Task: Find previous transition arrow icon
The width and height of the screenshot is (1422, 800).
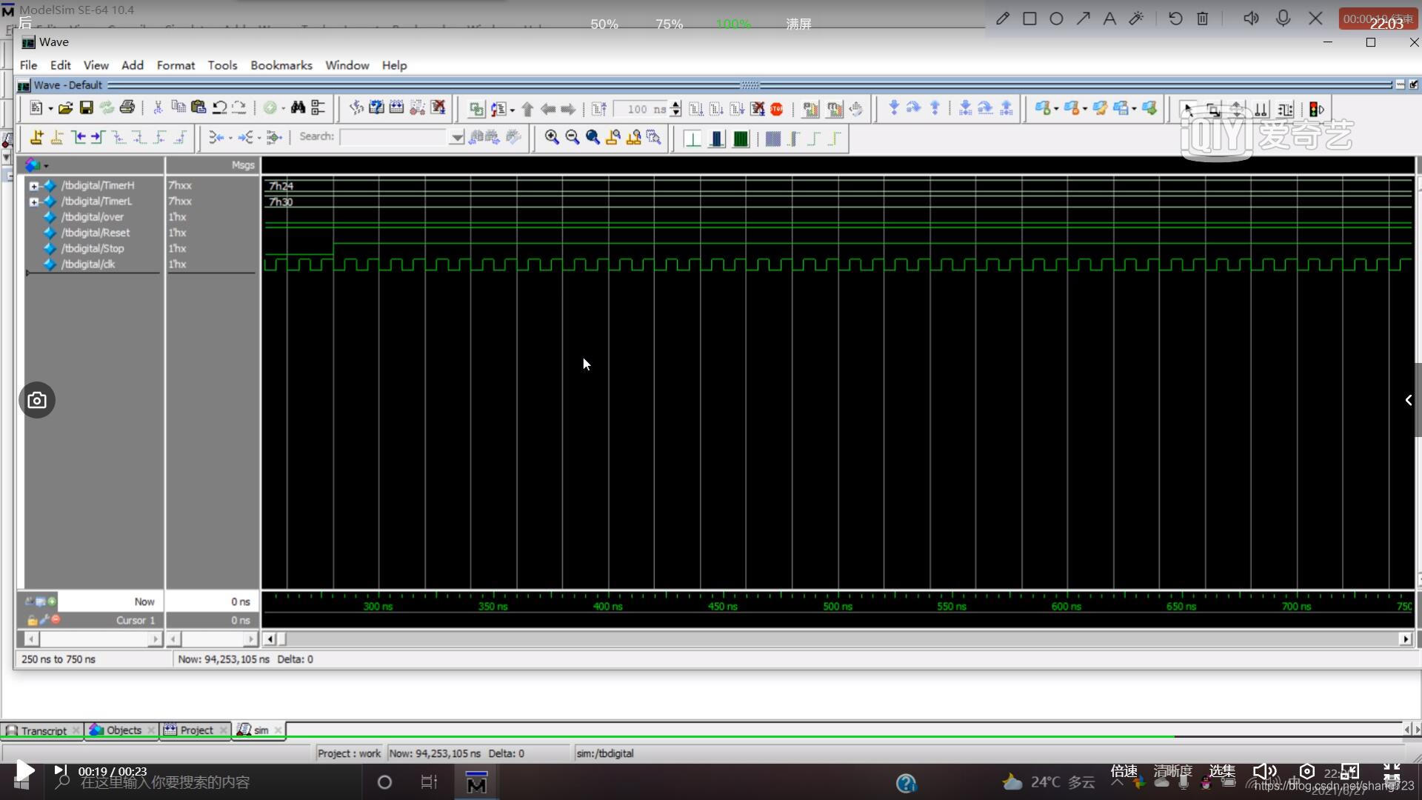Action: (x=78, y=137)
